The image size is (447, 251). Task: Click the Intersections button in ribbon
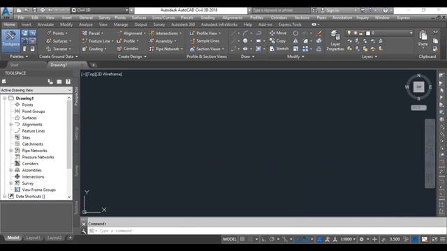point(165,33)
